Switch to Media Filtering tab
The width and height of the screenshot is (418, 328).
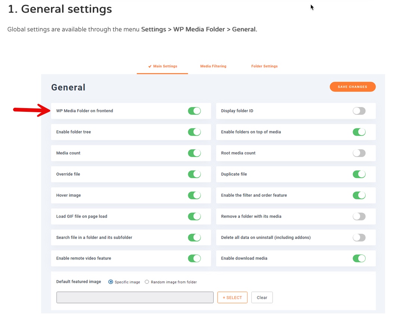click(213, 66)
